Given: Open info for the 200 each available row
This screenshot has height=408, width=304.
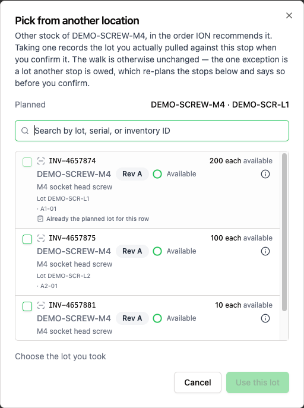Looking at the screenshot, I should tap(265, 174).
